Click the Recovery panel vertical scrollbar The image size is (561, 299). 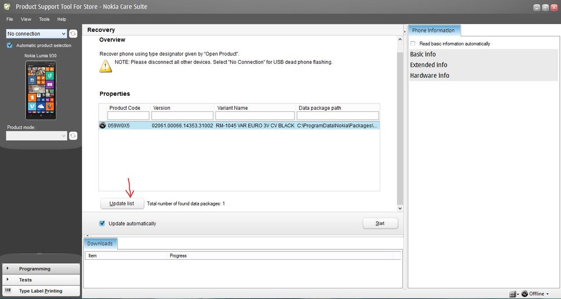tap(400, 129)
